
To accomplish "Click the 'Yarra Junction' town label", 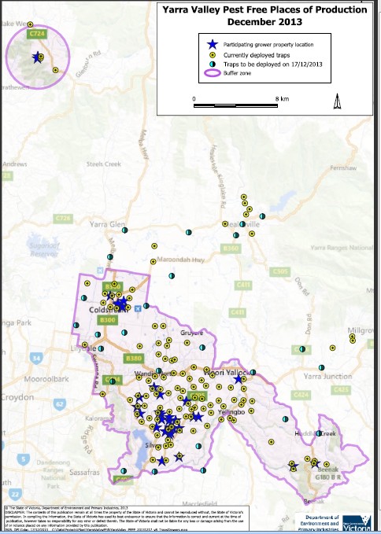I will (327, 377).
